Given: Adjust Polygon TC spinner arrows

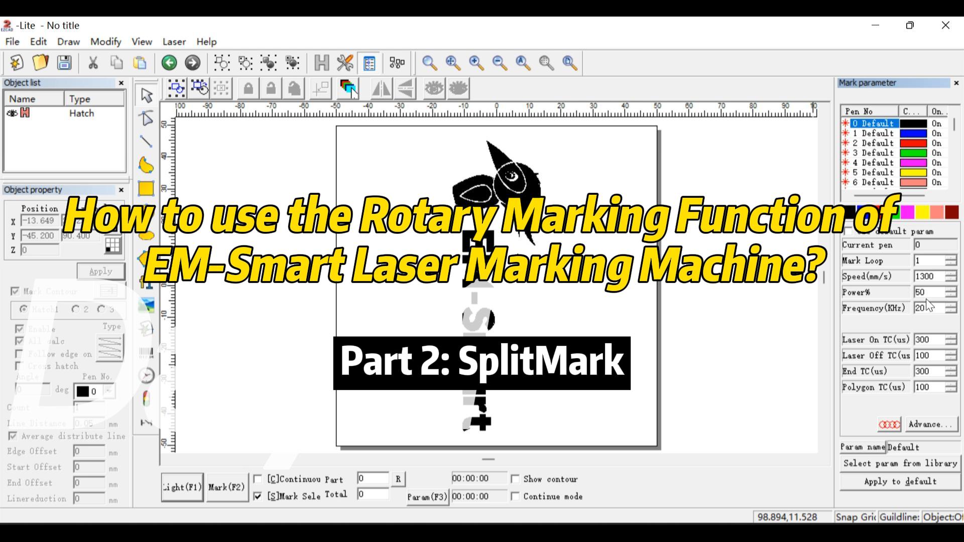Looking at the screenshot, I should [951, 387].
